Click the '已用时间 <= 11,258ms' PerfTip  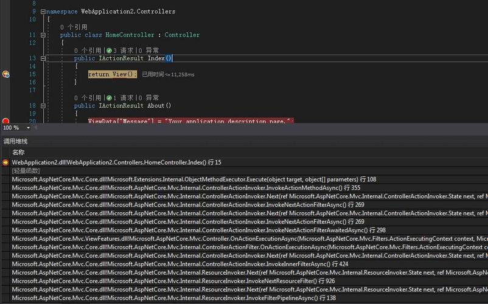click(168, 75)
